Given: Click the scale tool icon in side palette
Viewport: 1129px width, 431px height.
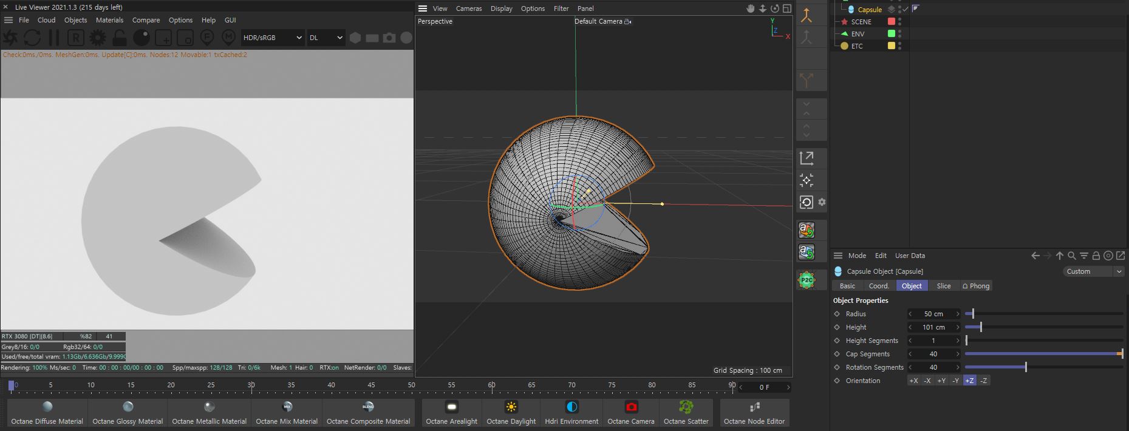Looking at the screenshot, I should click(x=807, y=158).
